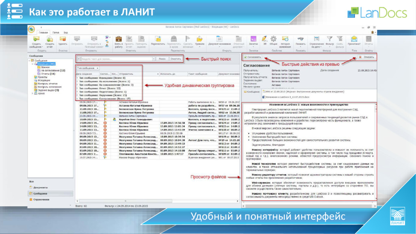The height and width of the screenshot is (234, 416).
Task: Open the search field history dropdown arrow
Action: point(154,59)
